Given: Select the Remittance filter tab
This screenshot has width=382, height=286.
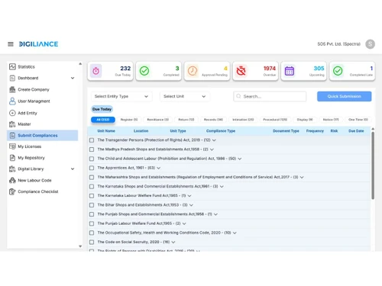Looking at the screenshot, I should (x=158, y=120).
